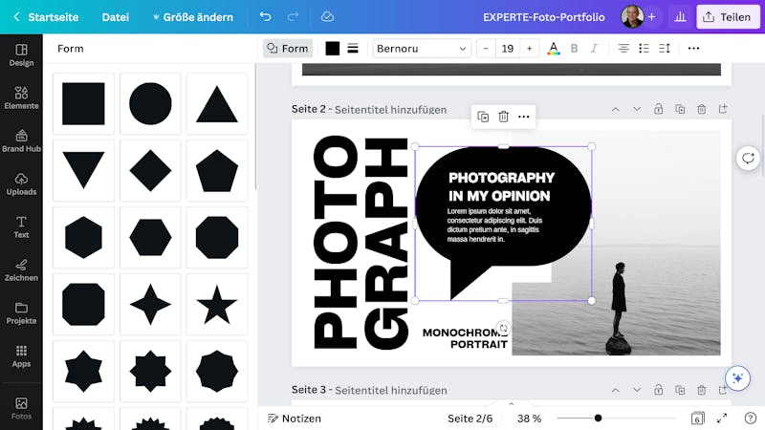Move Seite 2 up
The image size is (765, 430).
point(616,109)
